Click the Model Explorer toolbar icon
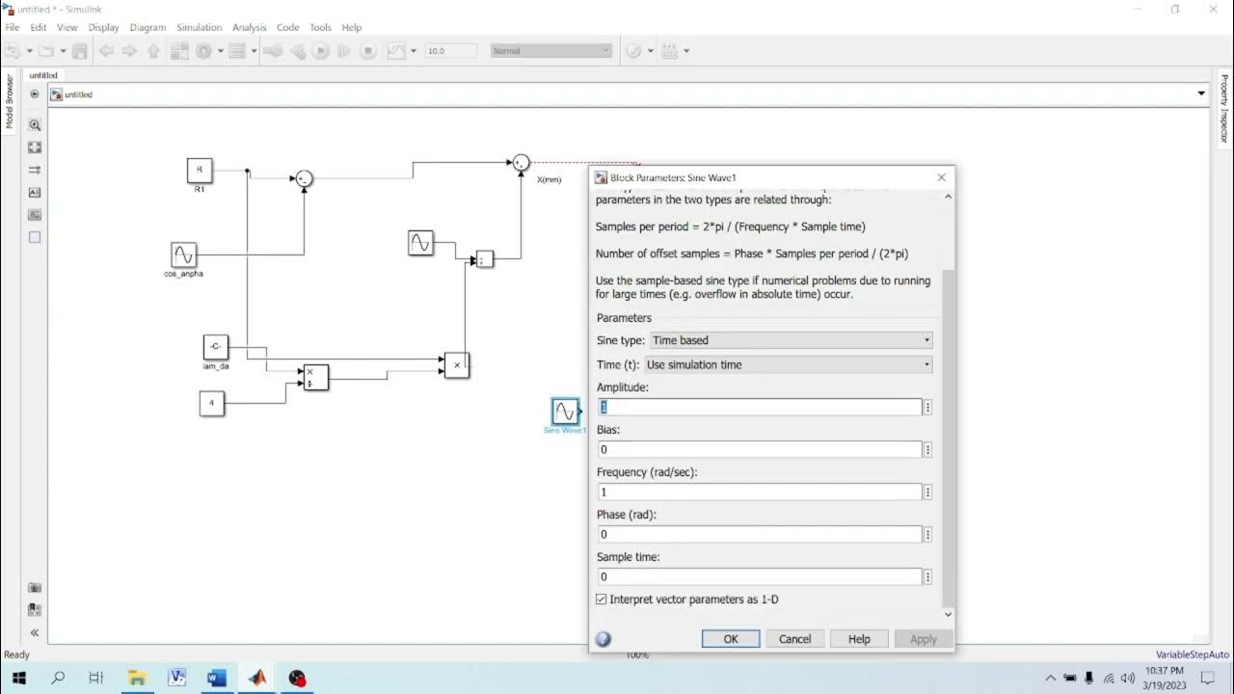Screen dimensions: 1234x694 tap(239, 51)
